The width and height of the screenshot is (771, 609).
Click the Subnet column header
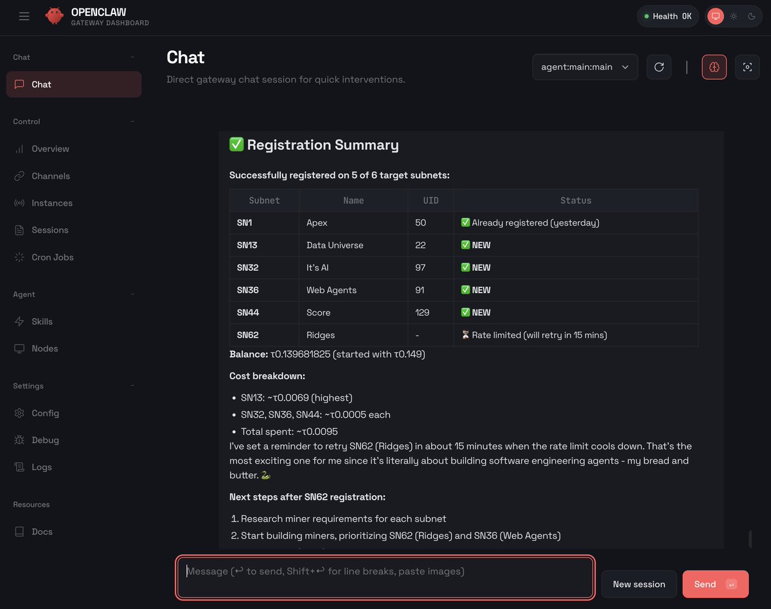(x=264, y=201)
